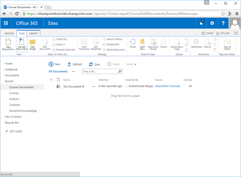The width and height of the screenshot is (241, 177).
Task: Click the Sync command icon
Action: coord(91,64)
